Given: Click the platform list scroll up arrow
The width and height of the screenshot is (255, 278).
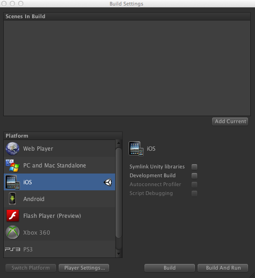Looking at the screenshot, I should (118, 143).
